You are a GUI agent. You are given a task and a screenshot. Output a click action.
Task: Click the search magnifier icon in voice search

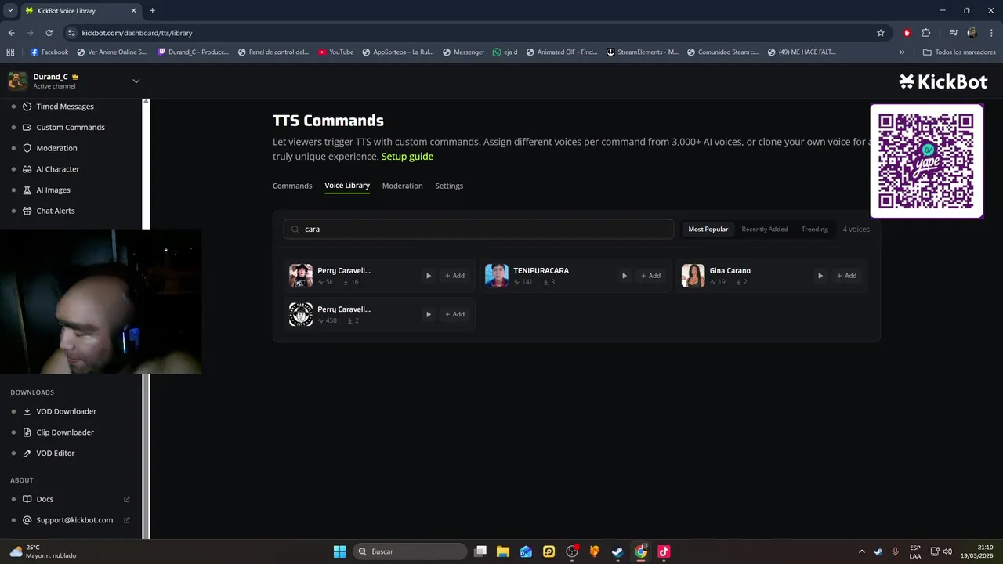point(295,230)
